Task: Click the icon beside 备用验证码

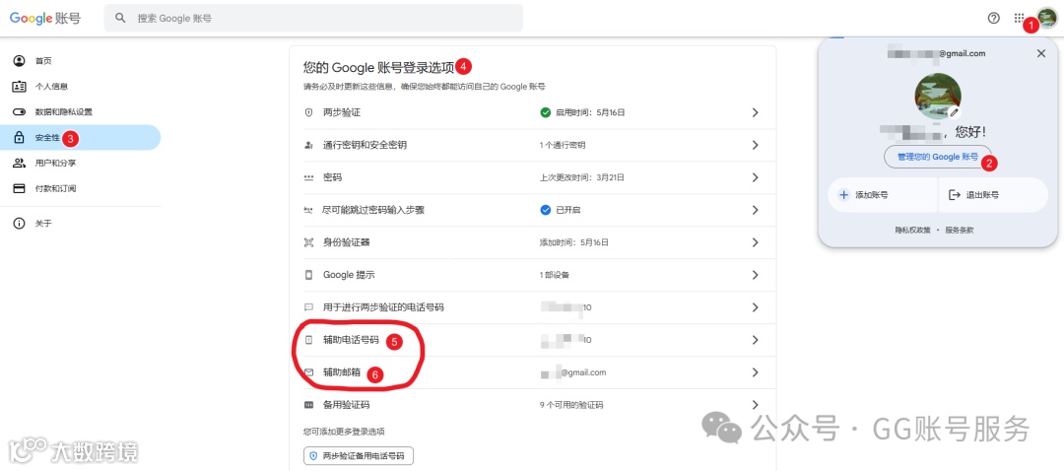Action: coord(308,405)
